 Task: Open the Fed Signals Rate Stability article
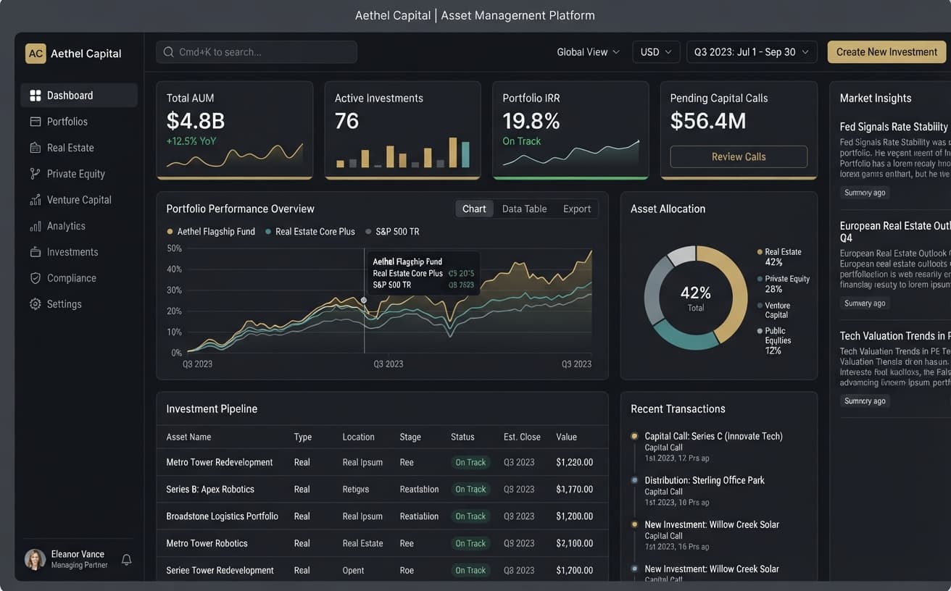894,127
